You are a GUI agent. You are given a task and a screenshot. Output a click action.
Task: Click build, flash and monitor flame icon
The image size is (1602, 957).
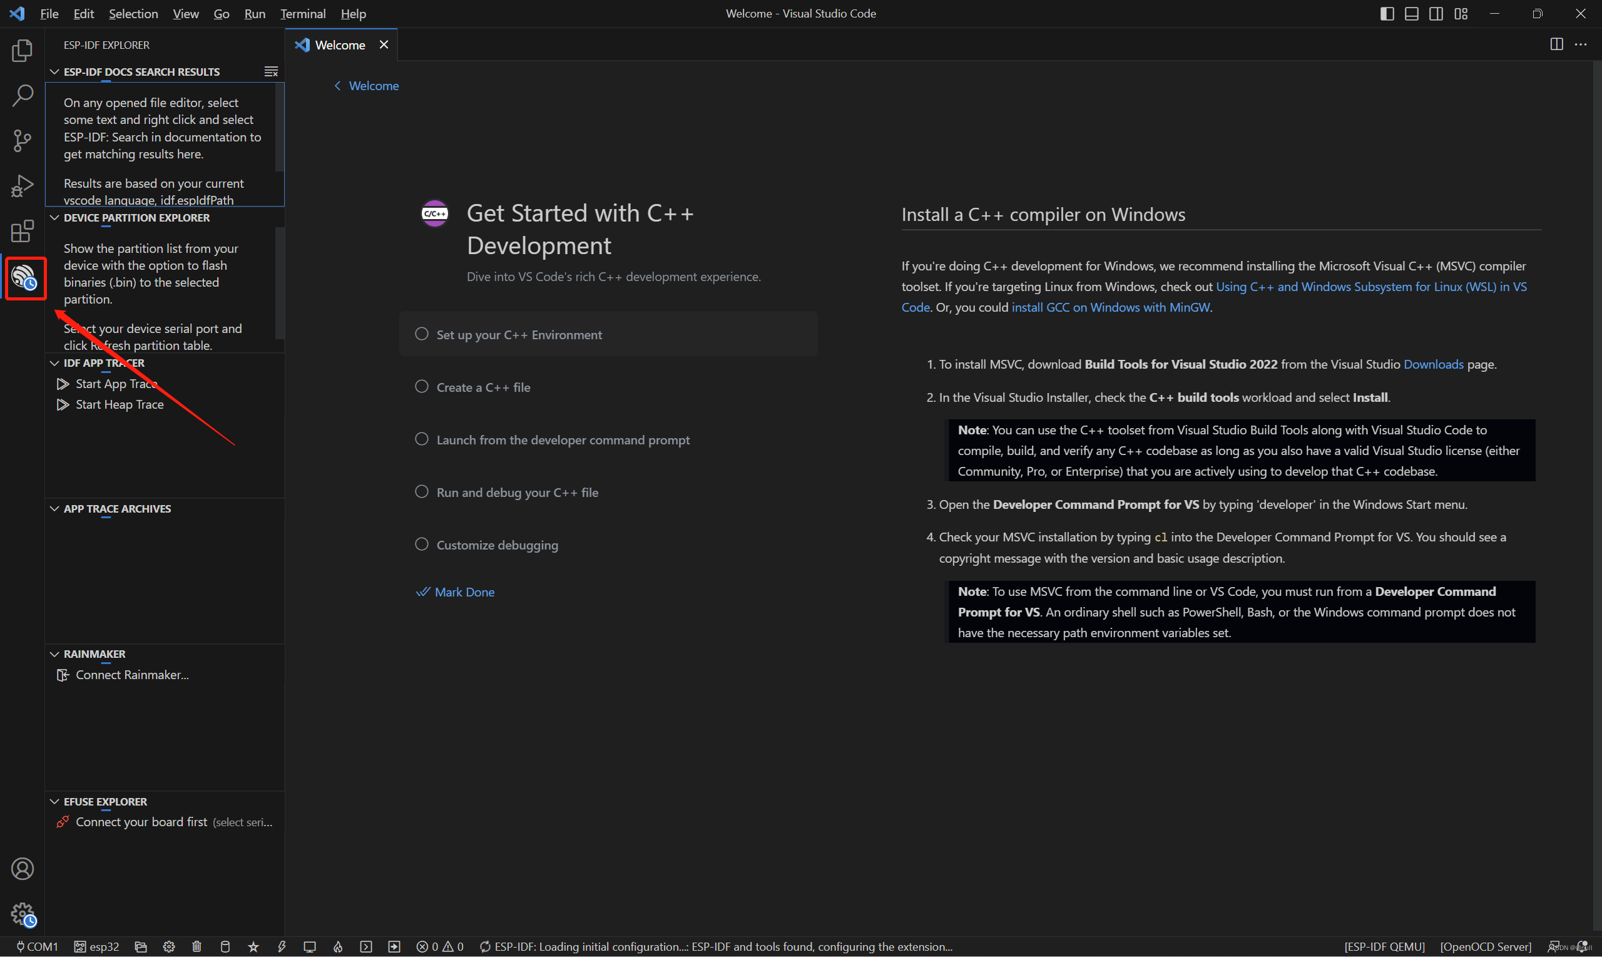tap(338, 947)
